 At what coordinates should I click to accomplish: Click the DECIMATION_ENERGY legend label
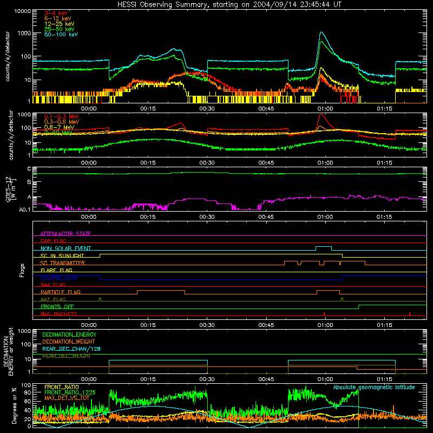coord(69,334)
